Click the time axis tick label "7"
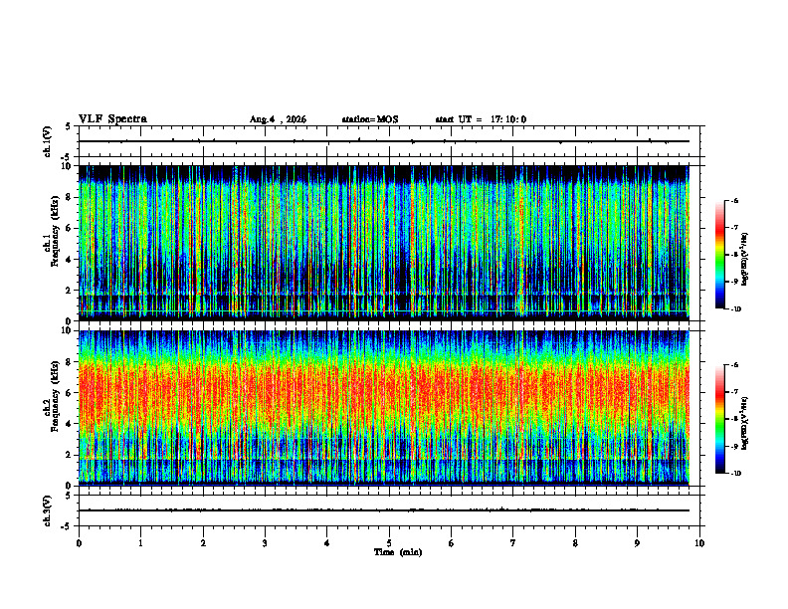Viewport: 788px width, 609px height. coord(513,543)
